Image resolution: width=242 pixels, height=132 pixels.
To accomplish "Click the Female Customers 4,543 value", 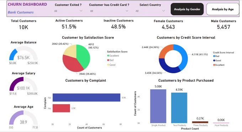I will 168,27.
